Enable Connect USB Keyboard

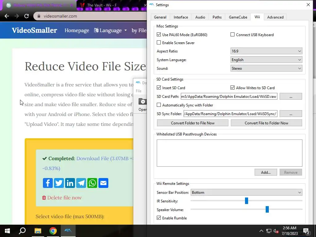point(232,35)
